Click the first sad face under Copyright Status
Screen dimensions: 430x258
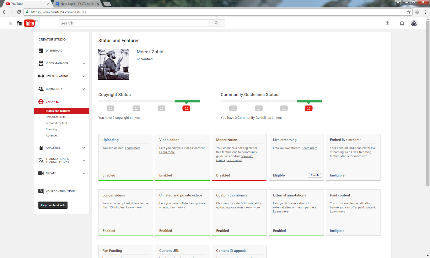point(110,108)
